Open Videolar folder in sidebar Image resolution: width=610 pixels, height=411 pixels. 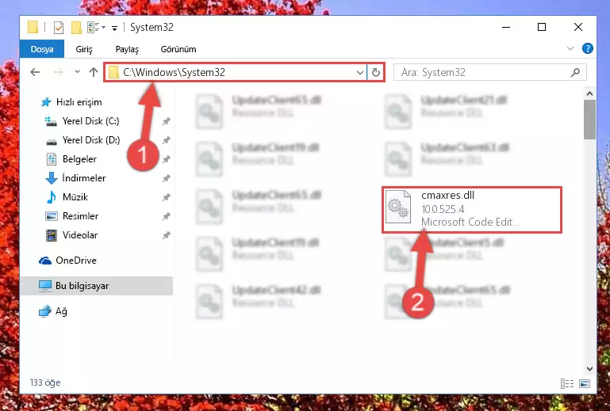click(71, 235)
